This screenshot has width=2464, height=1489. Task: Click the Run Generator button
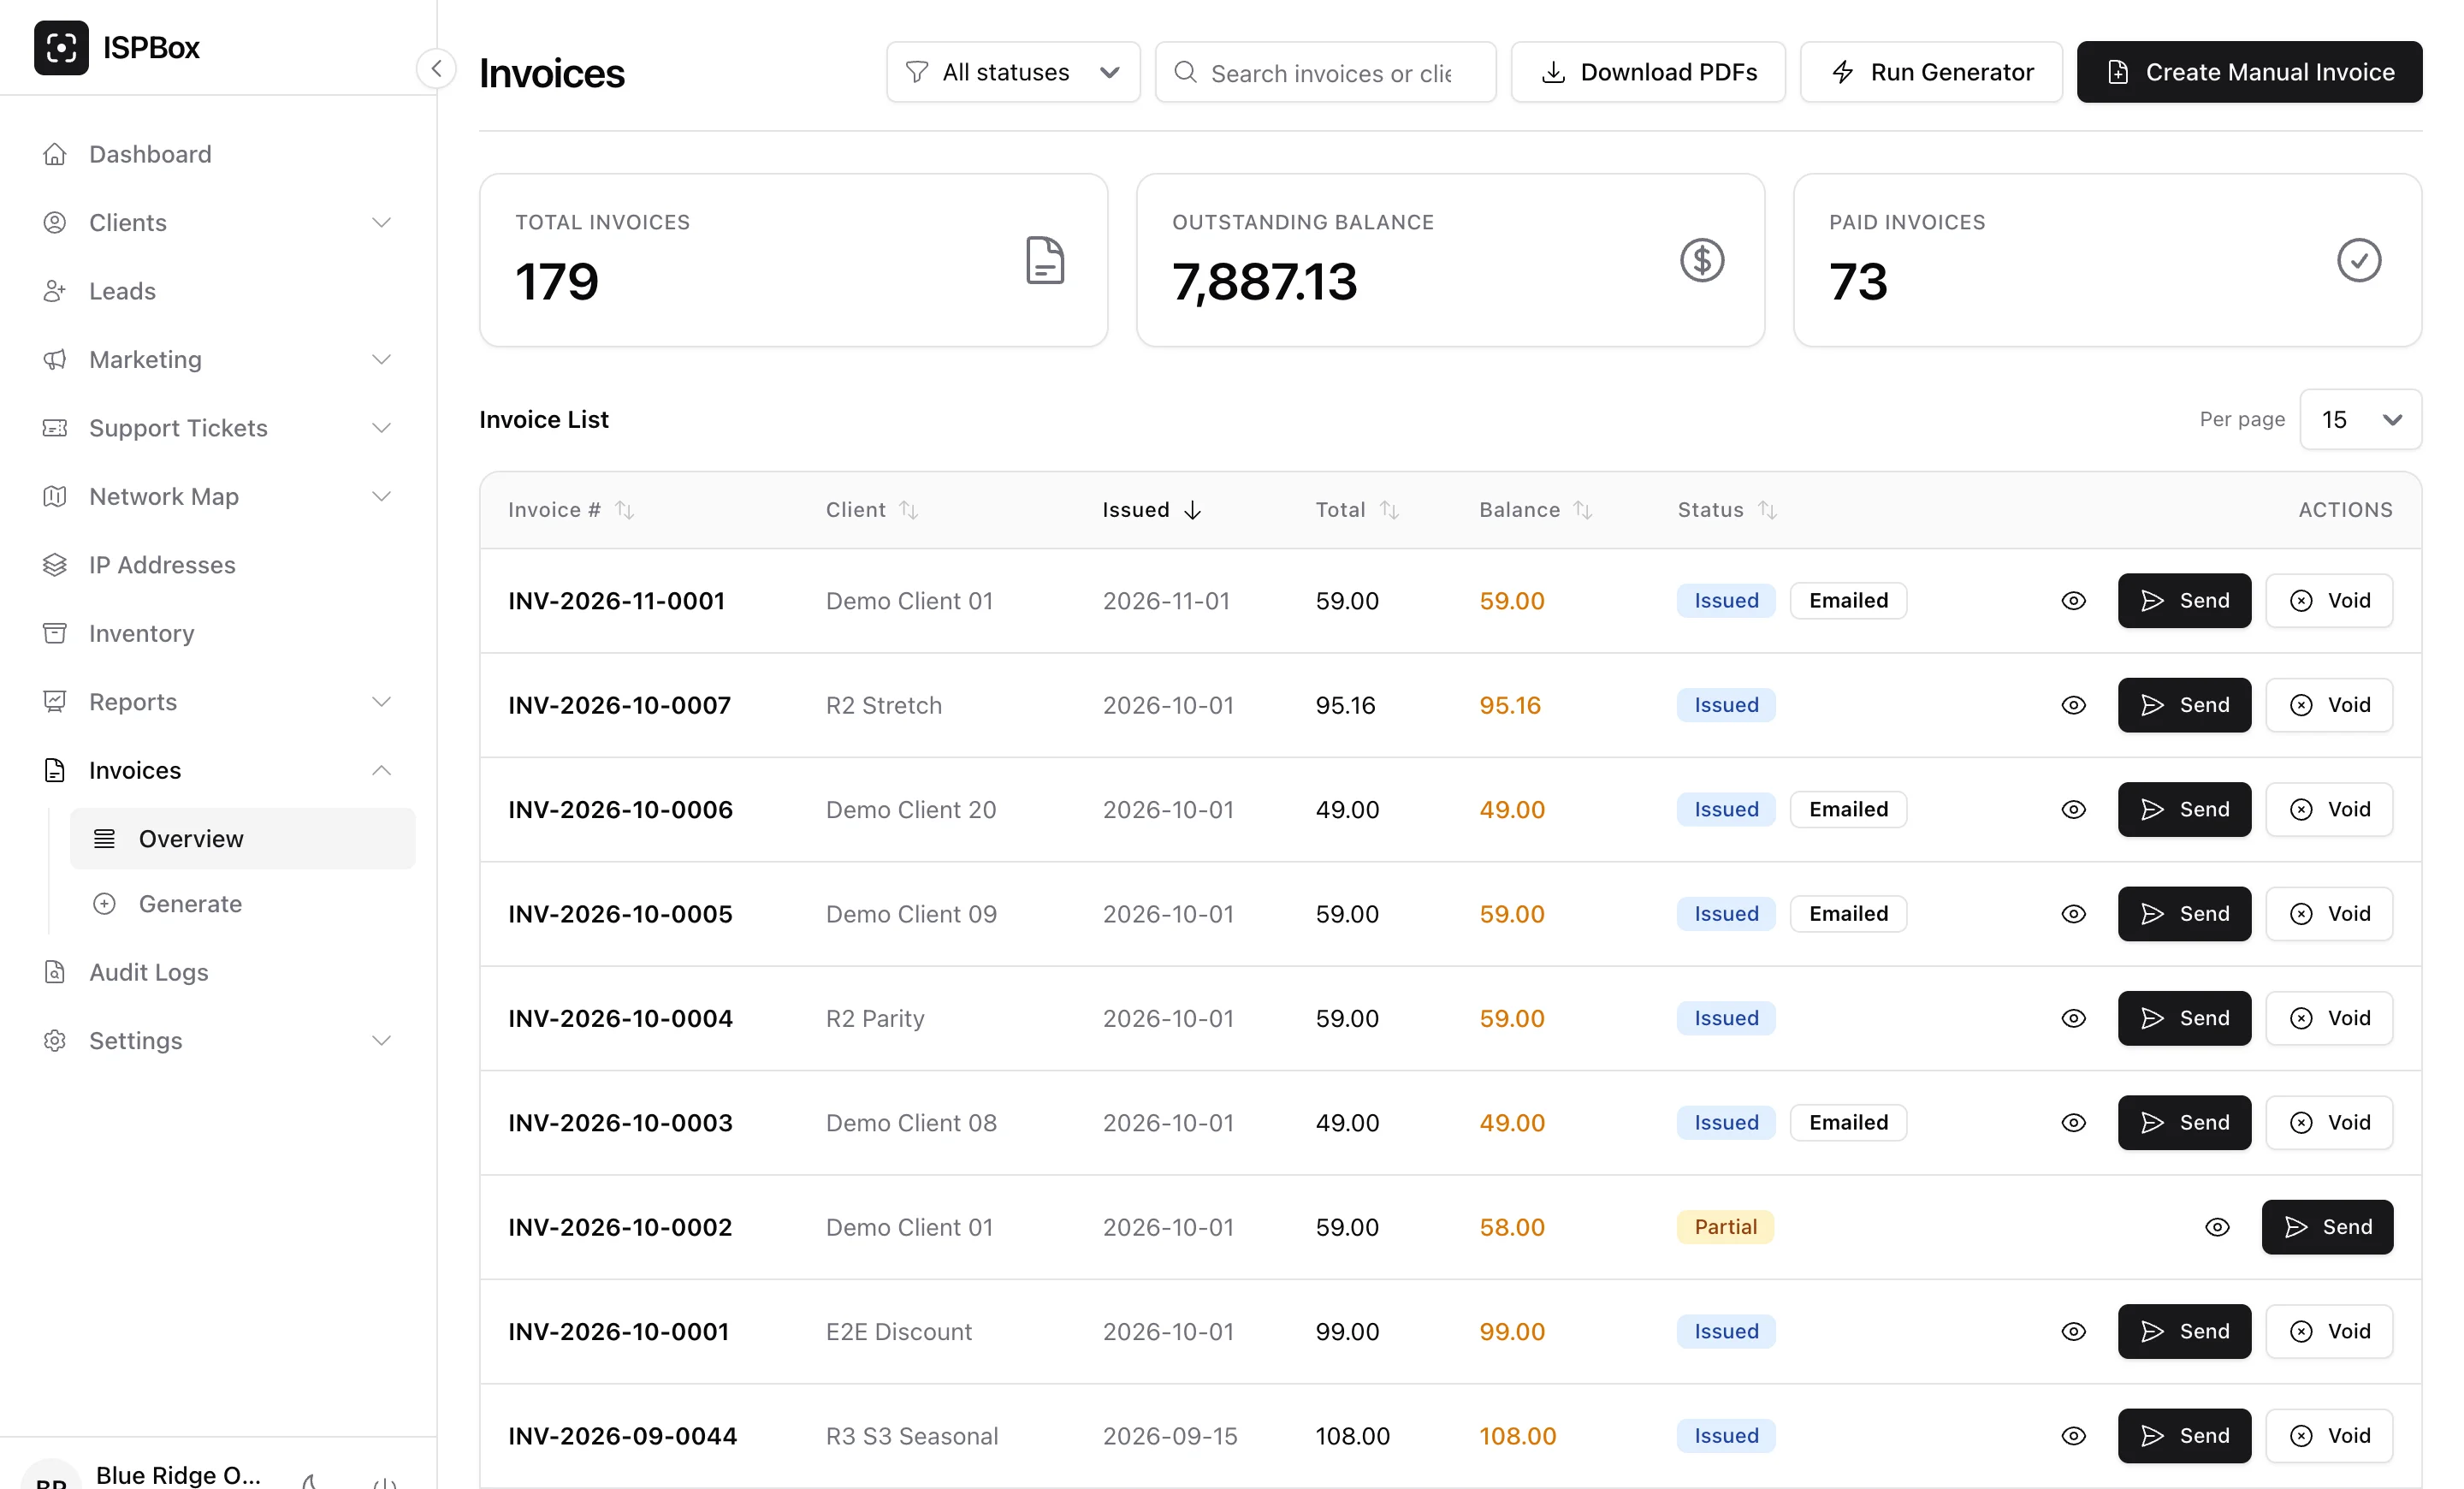coord(1931,72)
